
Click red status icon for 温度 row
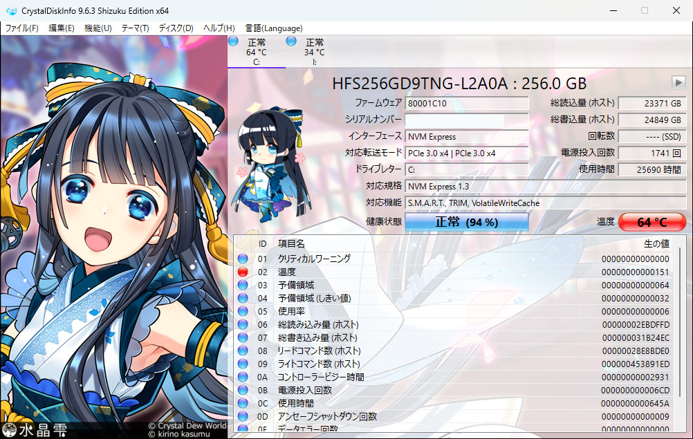(243, 272)
